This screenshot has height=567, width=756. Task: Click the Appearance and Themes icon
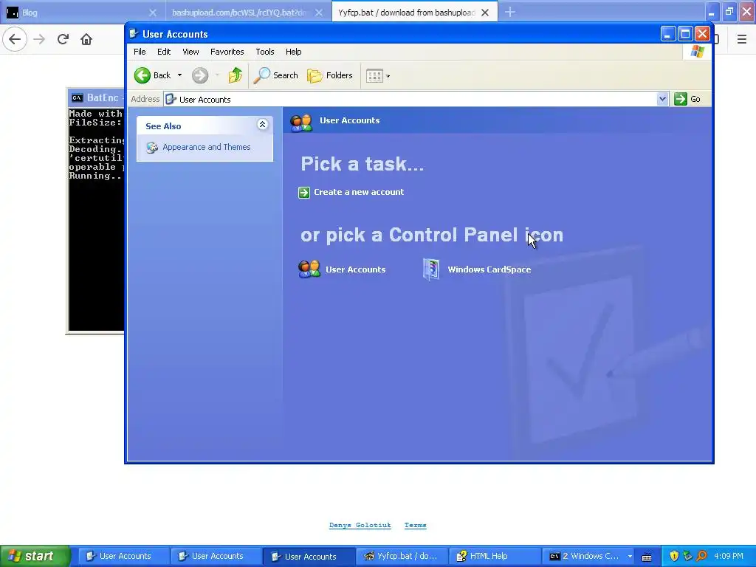152,148
